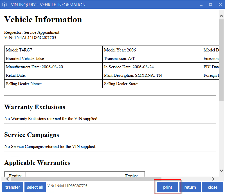Click the horizontal scrollbar left arrow
The width and height of the screenshot is (225, 194).
click(8, 179)
